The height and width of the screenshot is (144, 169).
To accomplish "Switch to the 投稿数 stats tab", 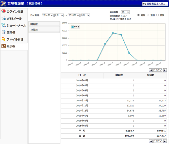I will point(44,30).
